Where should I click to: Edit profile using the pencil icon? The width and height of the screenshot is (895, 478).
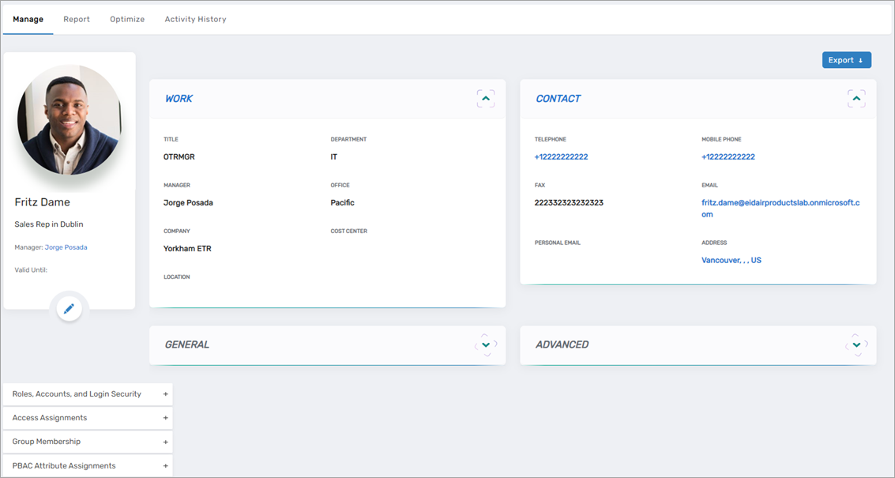tap(69, 308)
